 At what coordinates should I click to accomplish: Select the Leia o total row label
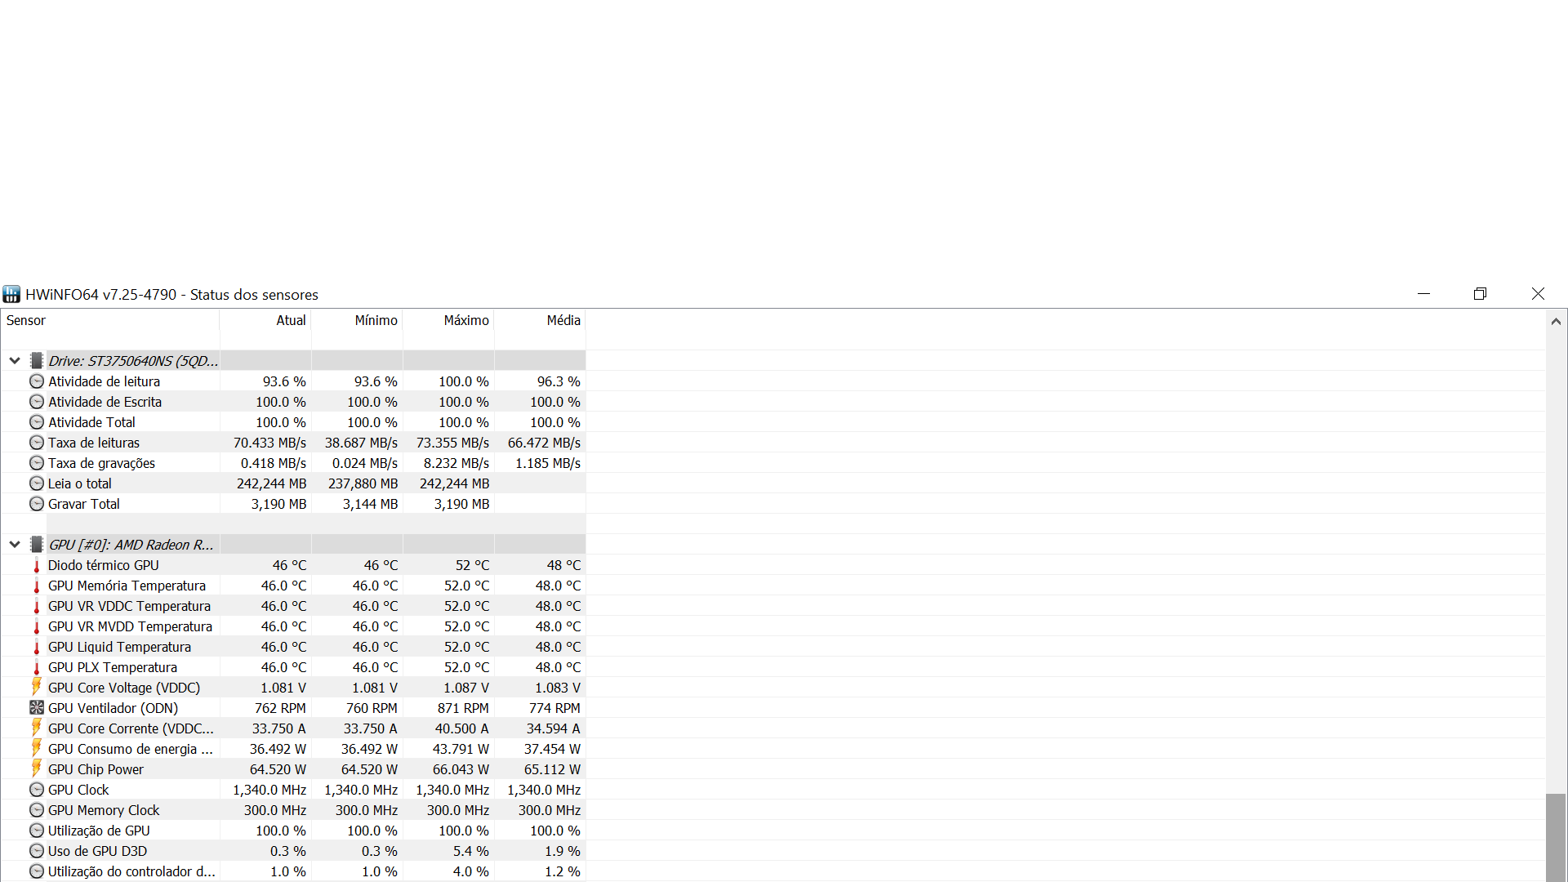pyautogui.click(x=80, y=483)
